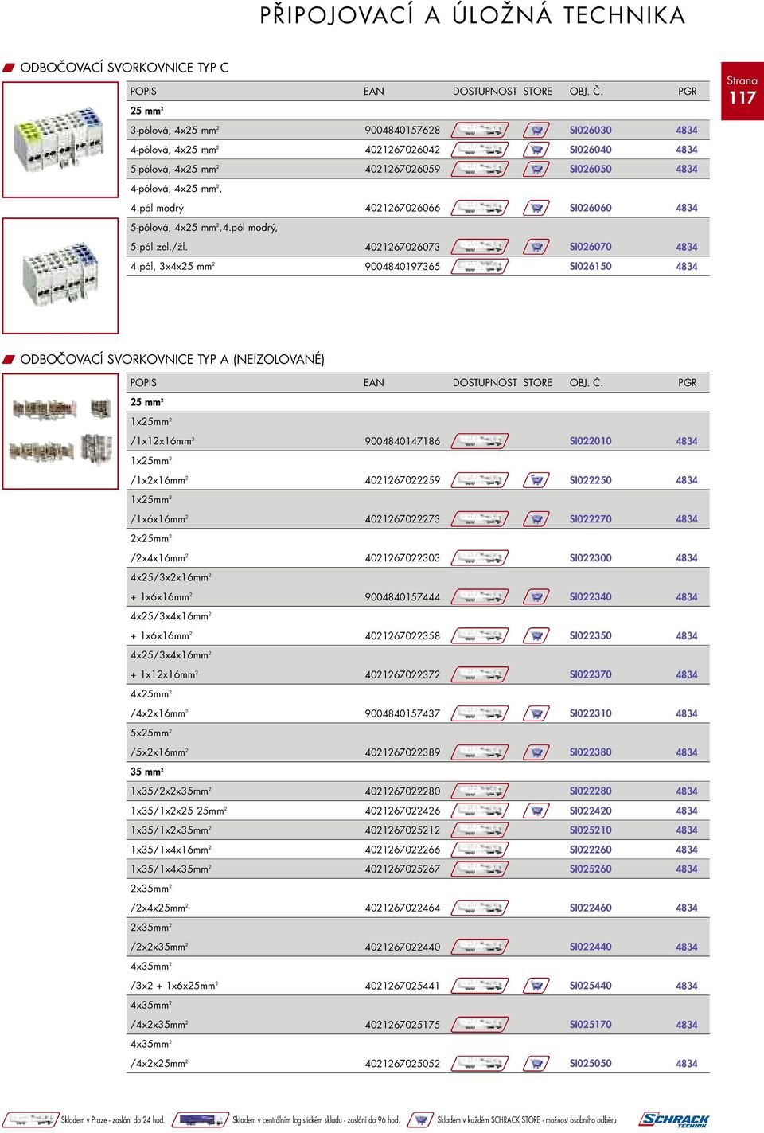The width and height of the screenshot is (764, 1133).
Task: Open order number SI025170
Action: click(x=591, y=1025)
